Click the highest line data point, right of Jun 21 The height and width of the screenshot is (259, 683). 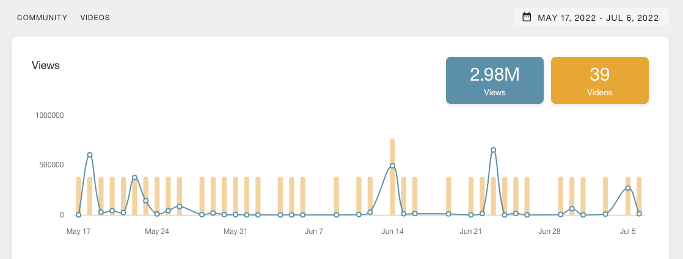(x=493, y=150)
